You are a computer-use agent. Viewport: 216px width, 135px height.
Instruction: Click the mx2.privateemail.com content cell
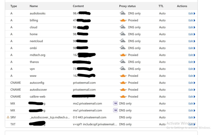pyautogui.click(x=88, y=103)
